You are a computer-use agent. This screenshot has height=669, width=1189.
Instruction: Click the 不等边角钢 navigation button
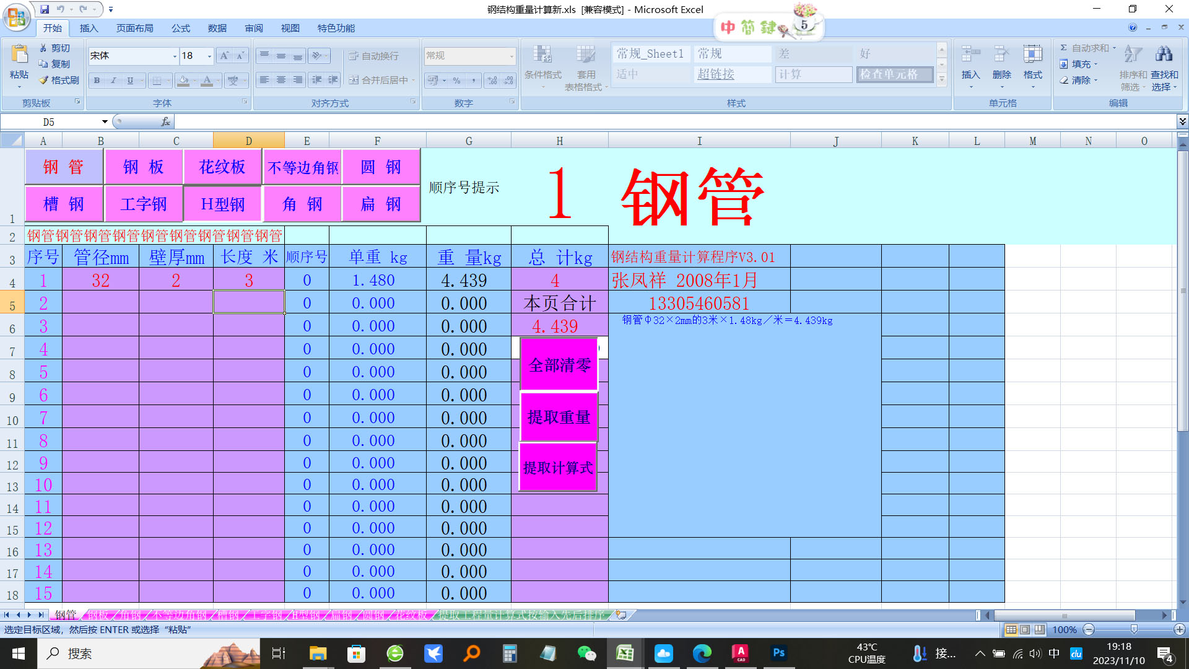303,167
